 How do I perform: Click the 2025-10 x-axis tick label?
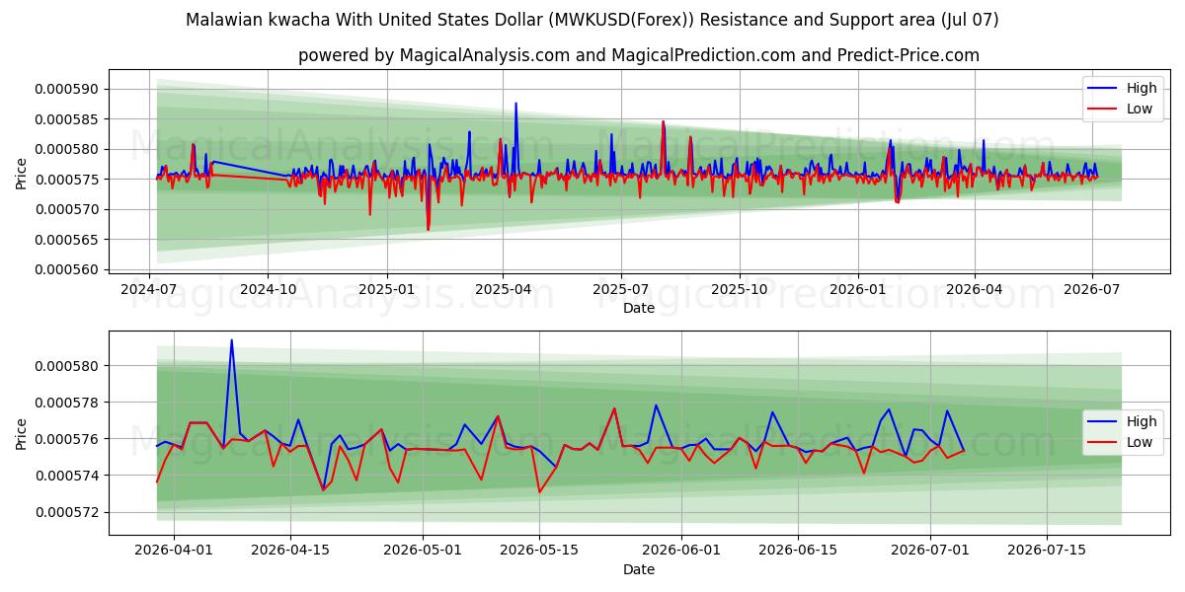739,290
